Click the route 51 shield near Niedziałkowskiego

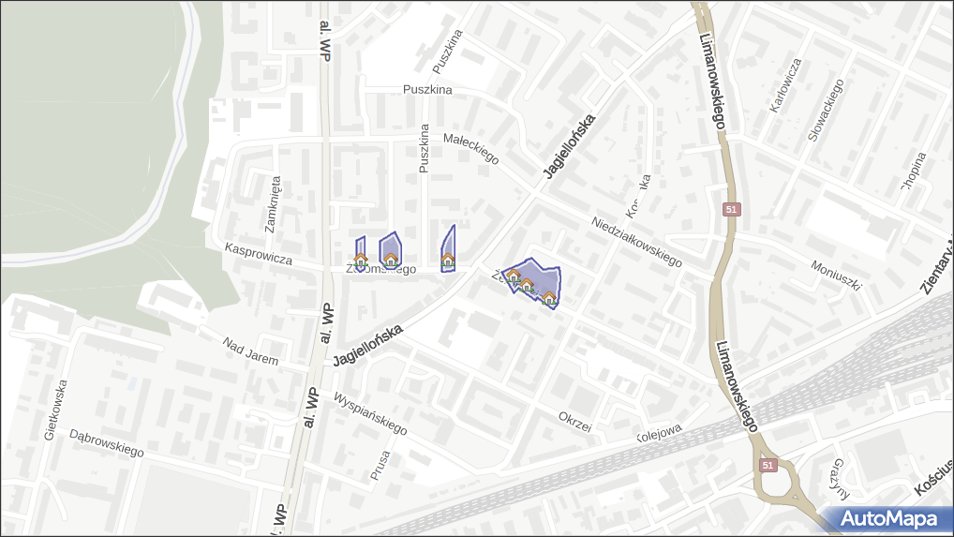pos(731,209)
